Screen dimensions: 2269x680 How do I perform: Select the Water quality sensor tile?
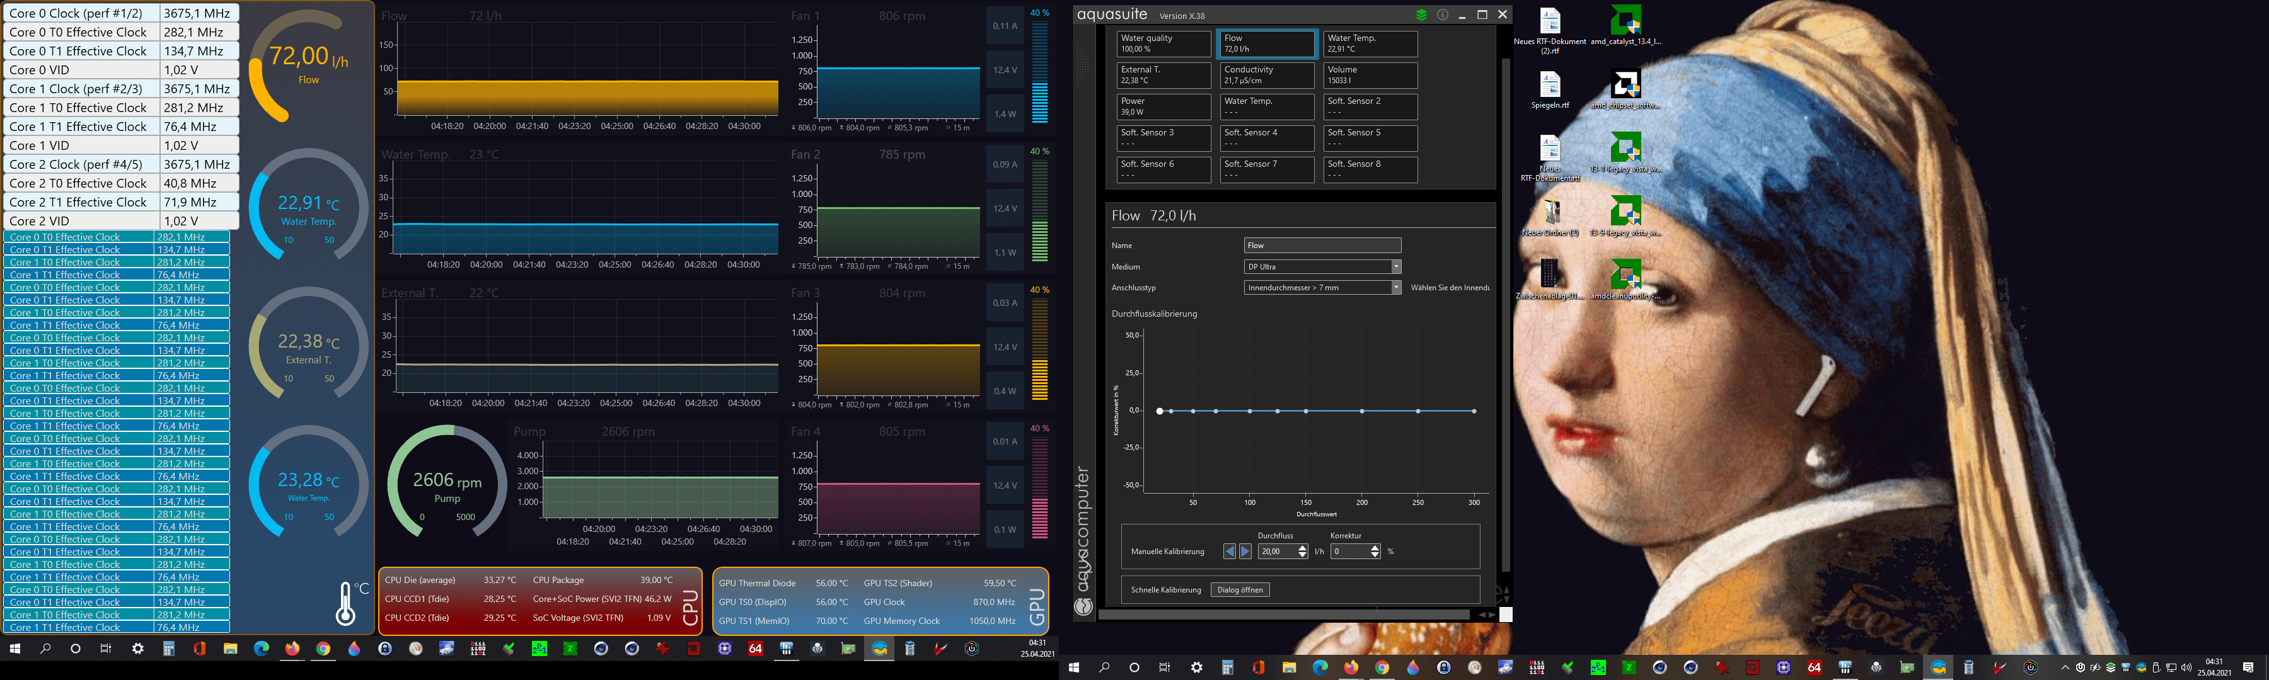click(x=1163, y=43)
